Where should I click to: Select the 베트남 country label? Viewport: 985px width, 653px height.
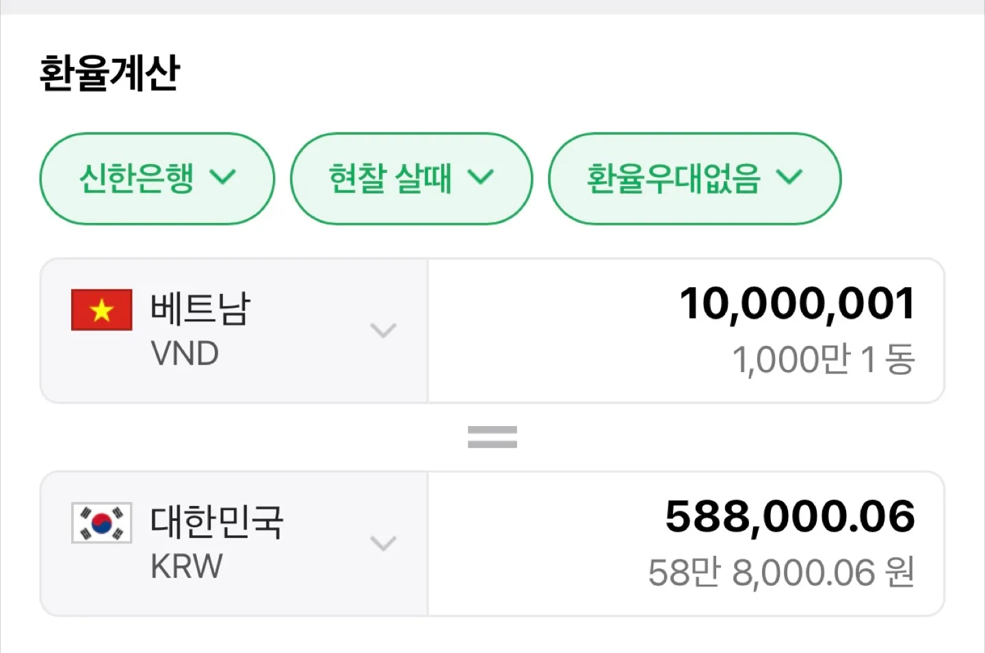click(200, 308)
